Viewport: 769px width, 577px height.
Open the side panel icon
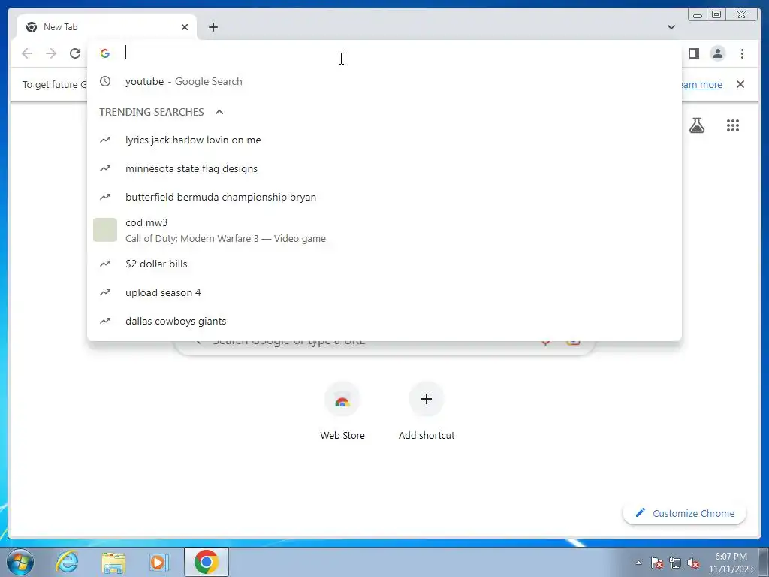tap(693, 53)
